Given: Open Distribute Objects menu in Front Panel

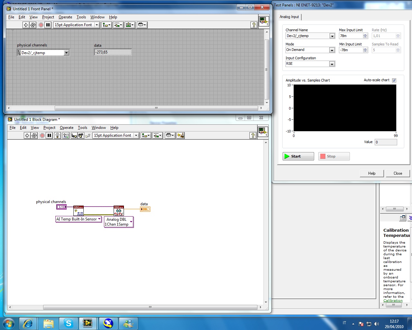Looking at the screenshot, I should click(x=118, y=25).
